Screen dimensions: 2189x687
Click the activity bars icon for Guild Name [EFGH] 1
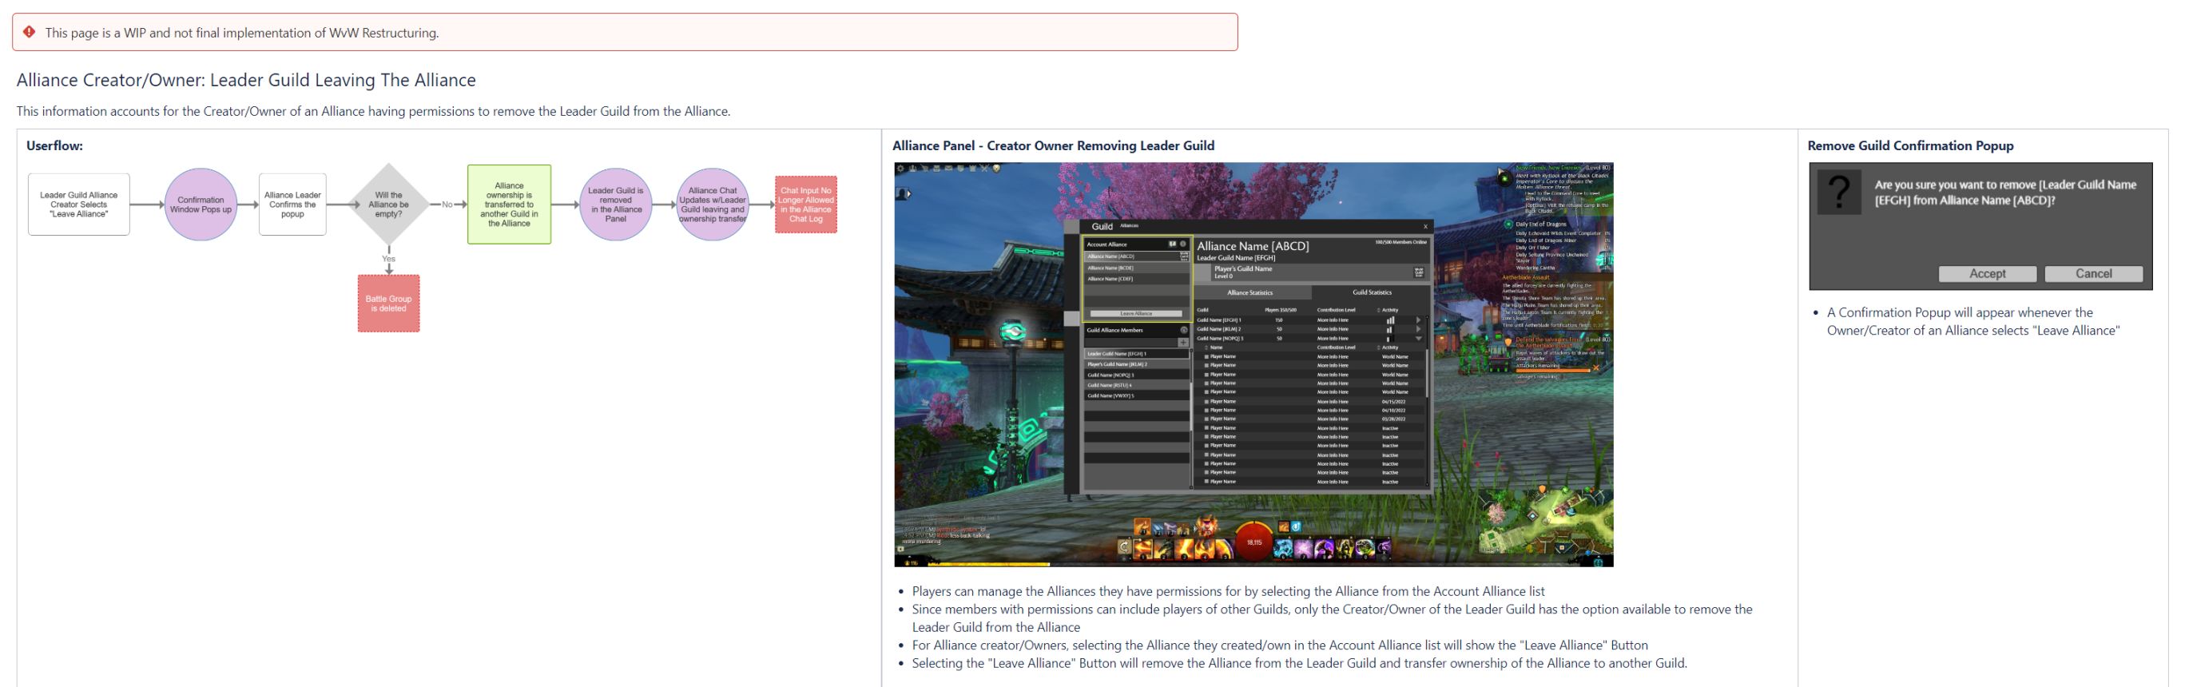coord(1390,320)
